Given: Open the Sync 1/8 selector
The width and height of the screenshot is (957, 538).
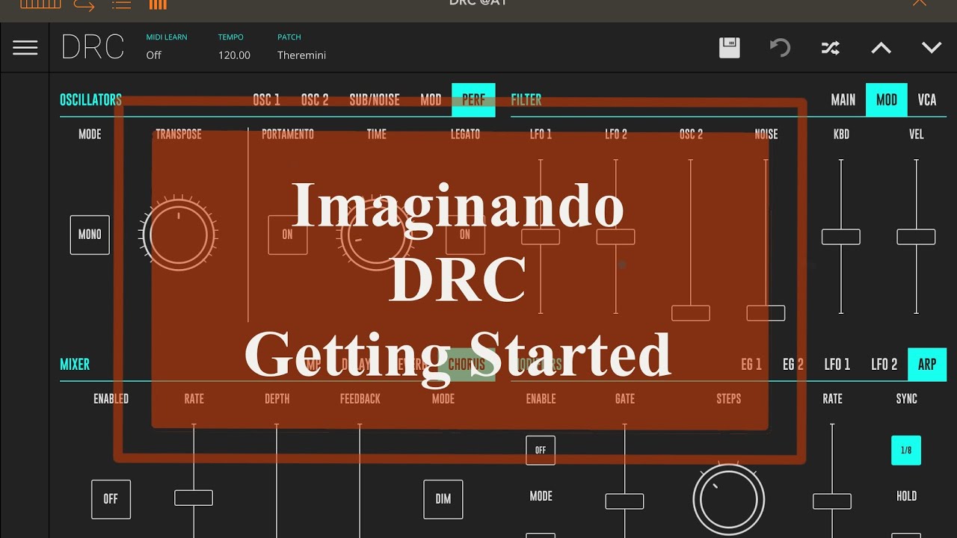Looking at the screenshot, I should coord(906,451).
